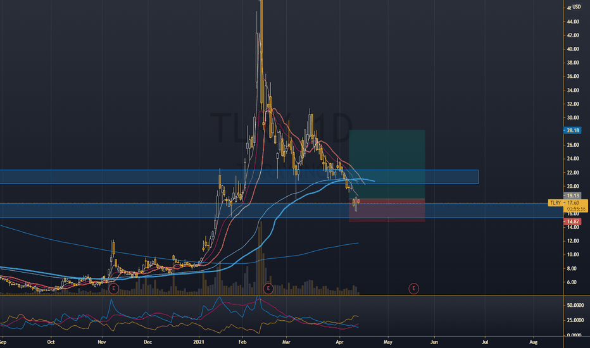Click the 22.00 value on the price axis
This screenshot has height=348, width=590.
pos(573,172)
